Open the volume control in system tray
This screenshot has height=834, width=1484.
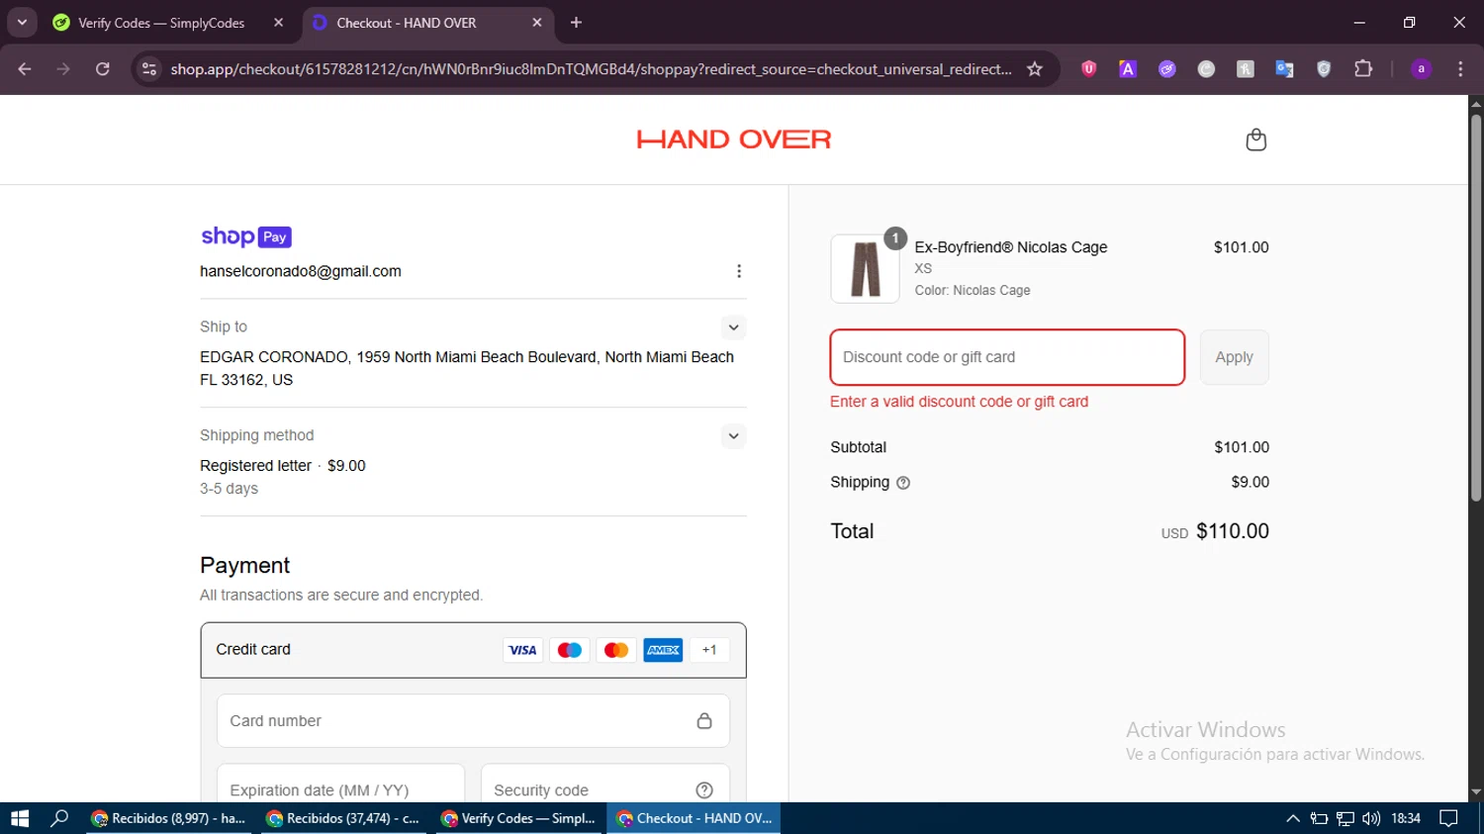(x=1371, y=818)
